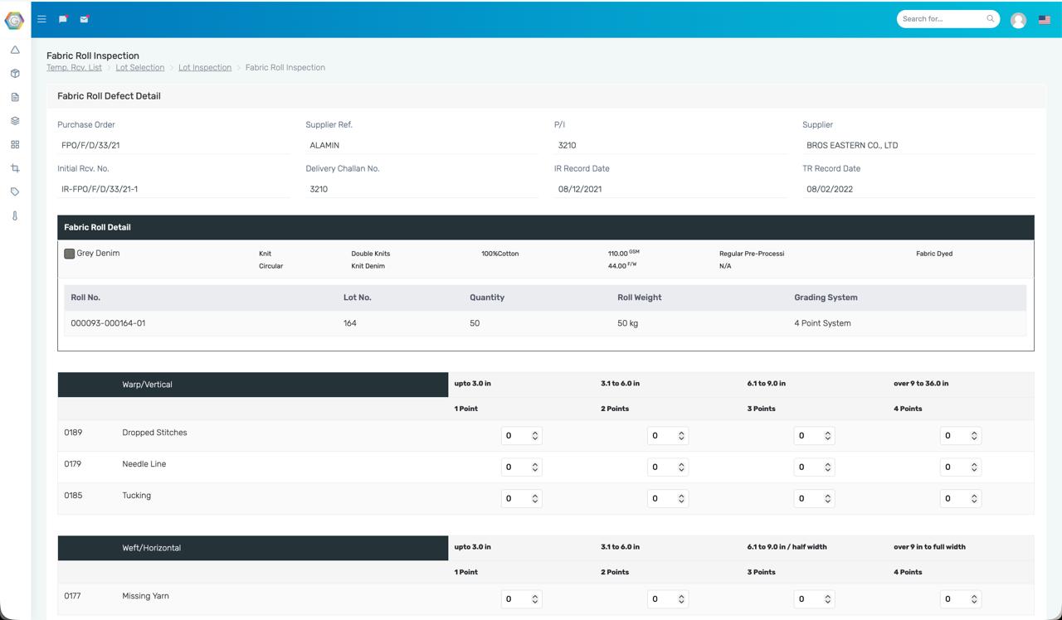Go to Temp. Rcv. List breadcrumb
This screenshot has width=1062, height=620.
[x=74, y=67]
